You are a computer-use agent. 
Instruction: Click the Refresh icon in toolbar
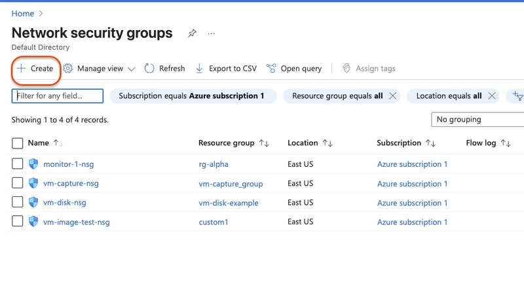(x=149, y=69)
